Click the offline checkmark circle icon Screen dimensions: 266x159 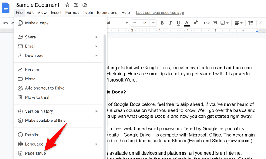20,121
